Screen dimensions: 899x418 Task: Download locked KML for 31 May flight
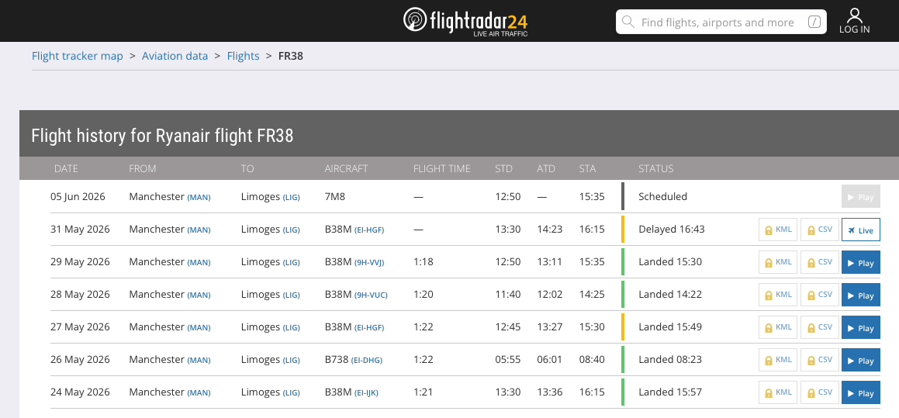tap(778, 230)
